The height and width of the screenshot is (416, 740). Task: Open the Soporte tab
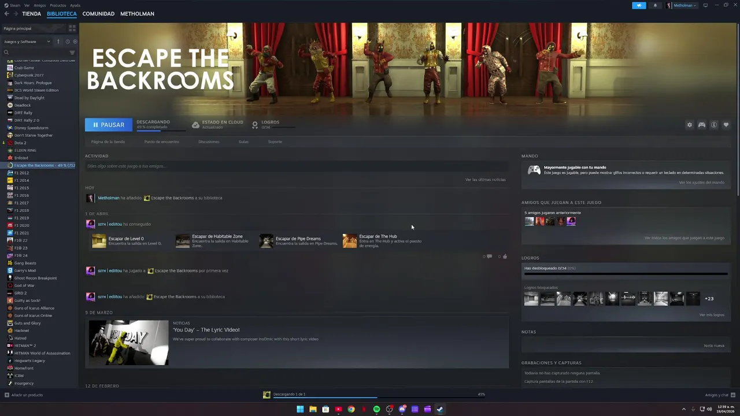pyautogui.click(x=275, y=142)
